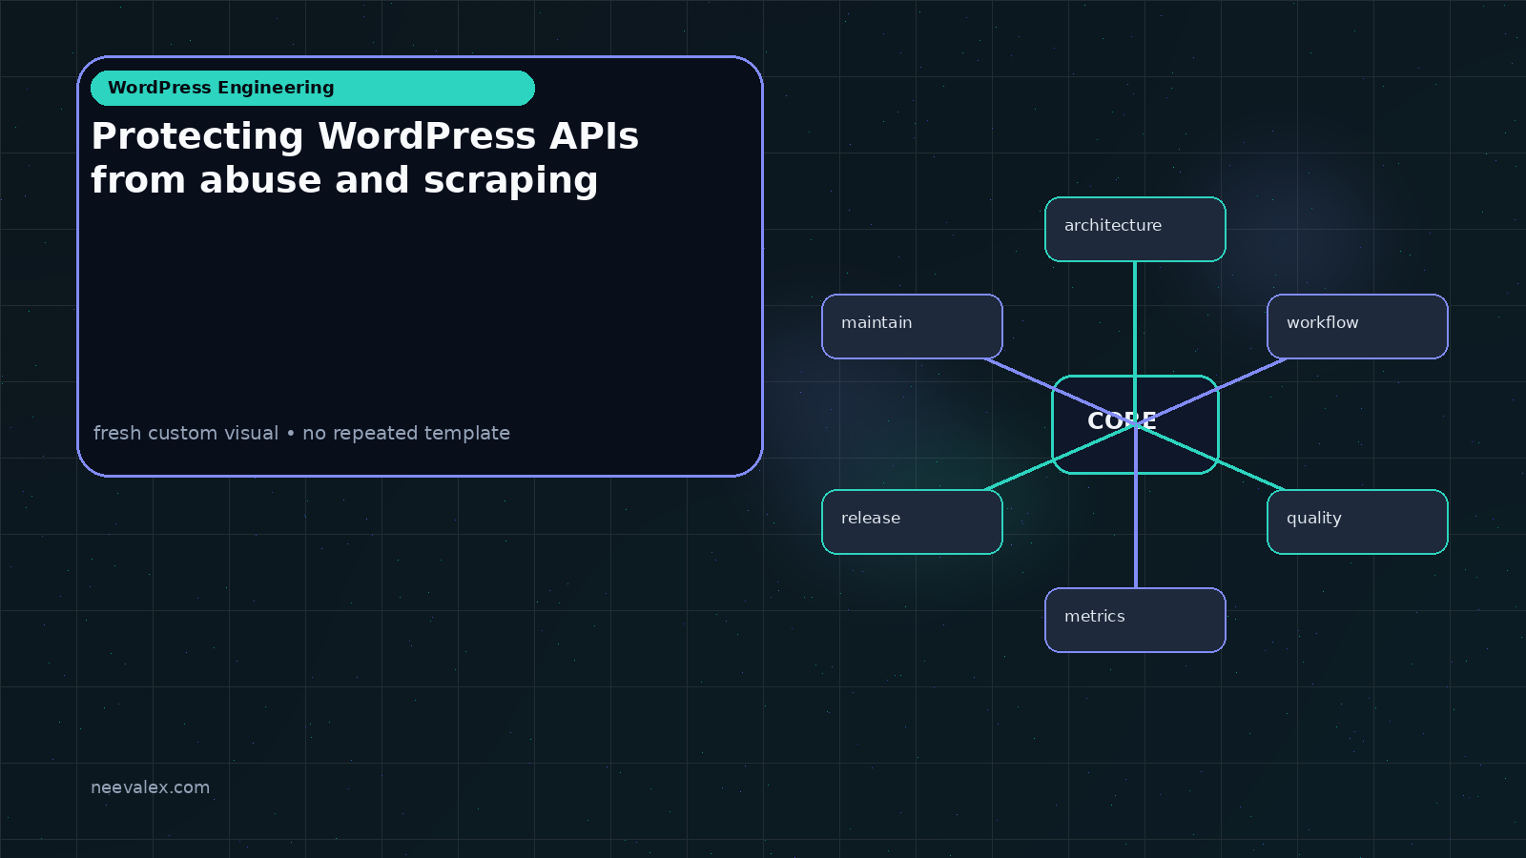Select the release node
The image size is (1526, 858).
[912, 521]
